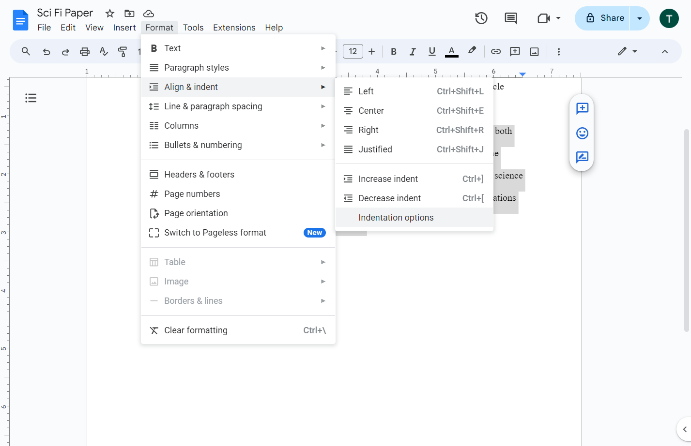Viewport: 691px width, 446px height.
Task: Click the search menus magnifier icon
Action: (x=26, y=51)
